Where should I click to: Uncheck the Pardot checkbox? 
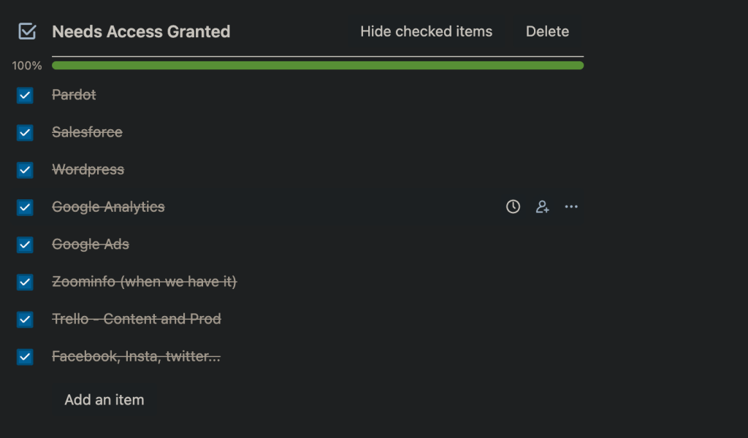pyautogui.click(x=26, y=95)
